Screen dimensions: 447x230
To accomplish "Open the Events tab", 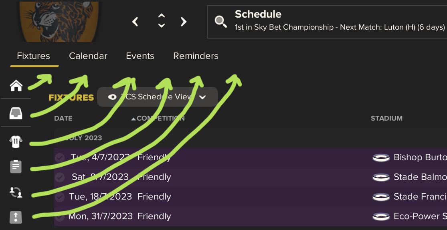I will 140,56.
